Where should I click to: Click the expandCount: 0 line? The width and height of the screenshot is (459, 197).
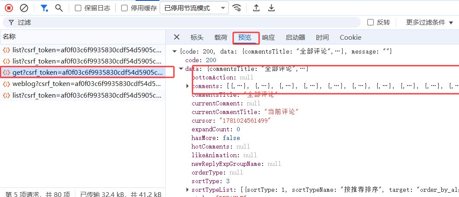pyautogui.click(x=216, y=129)
